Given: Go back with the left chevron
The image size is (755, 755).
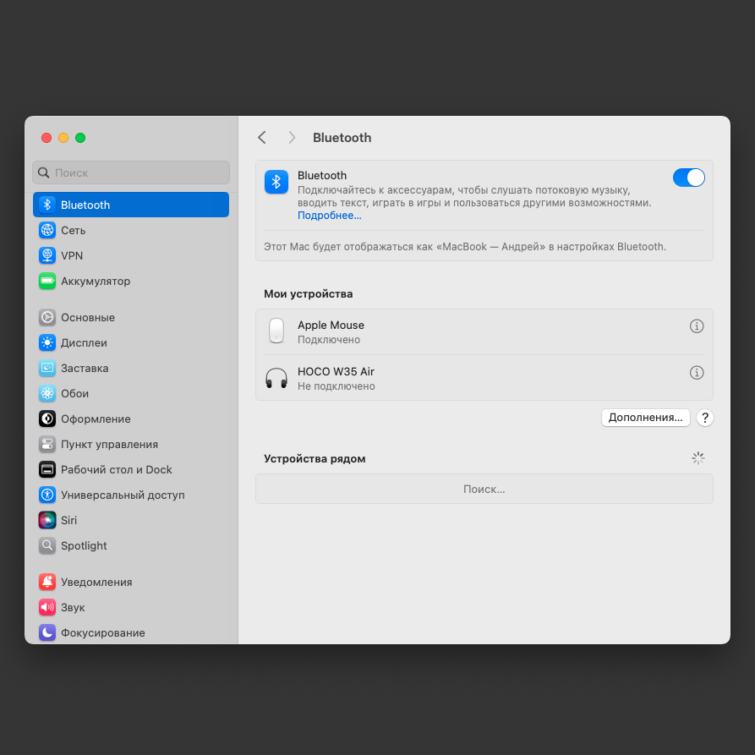Looking at the screenshot, I should pyautogui.click(x=262, y=138).
